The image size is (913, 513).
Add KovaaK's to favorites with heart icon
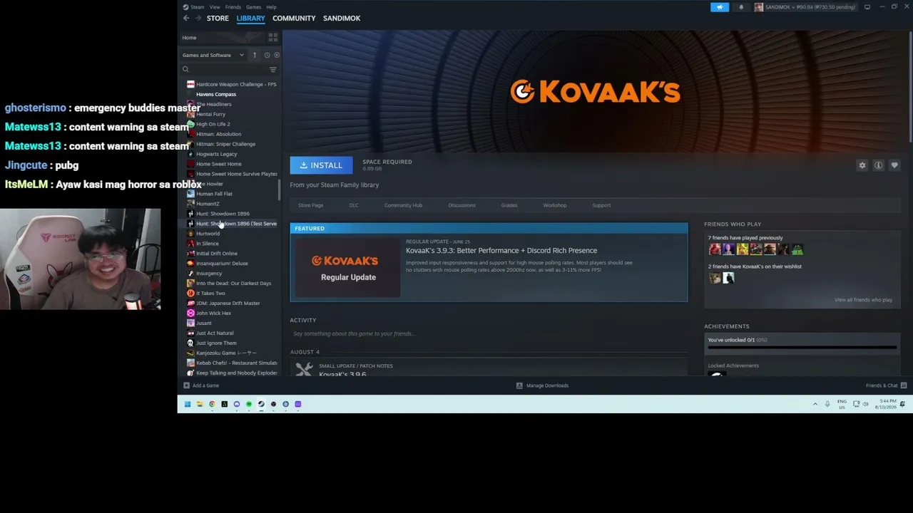tap(894, 165)
